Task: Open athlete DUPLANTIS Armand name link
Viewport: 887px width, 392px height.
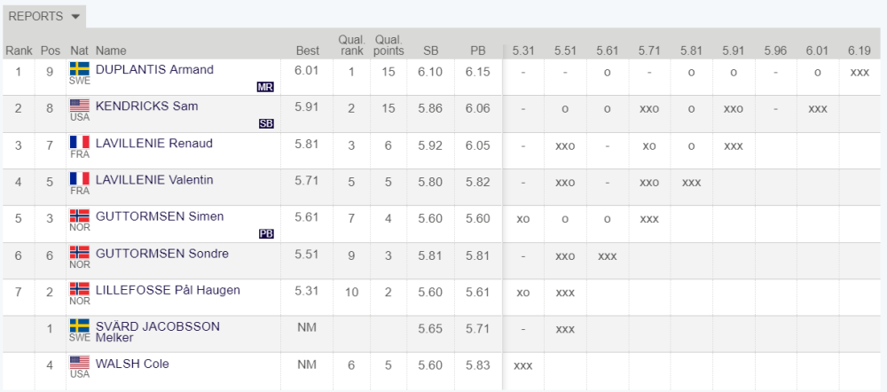Action: click(154, 69)
